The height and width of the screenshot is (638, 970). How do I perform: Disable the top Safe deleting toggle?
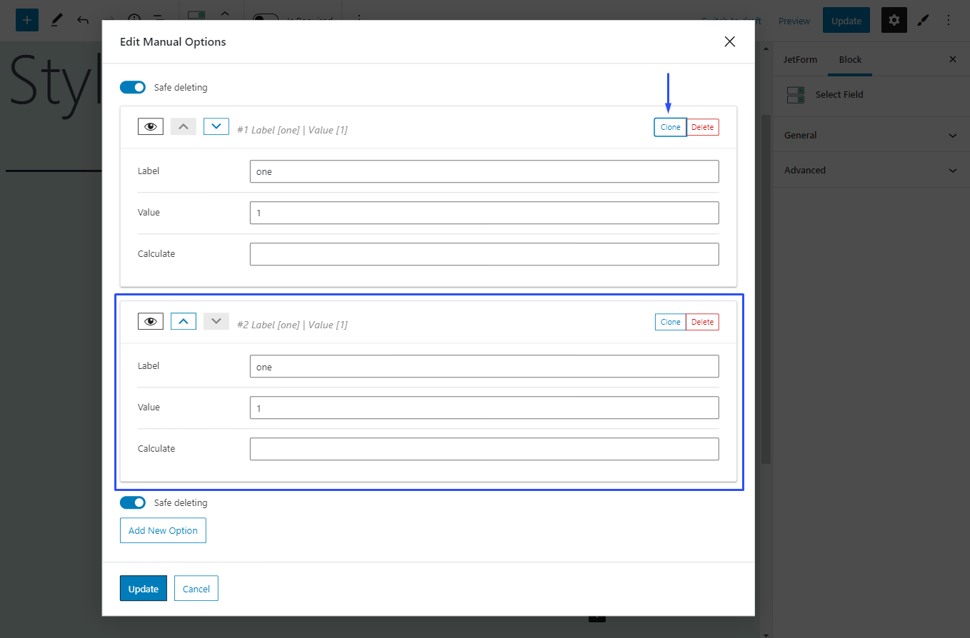click(x=133, y=87)
